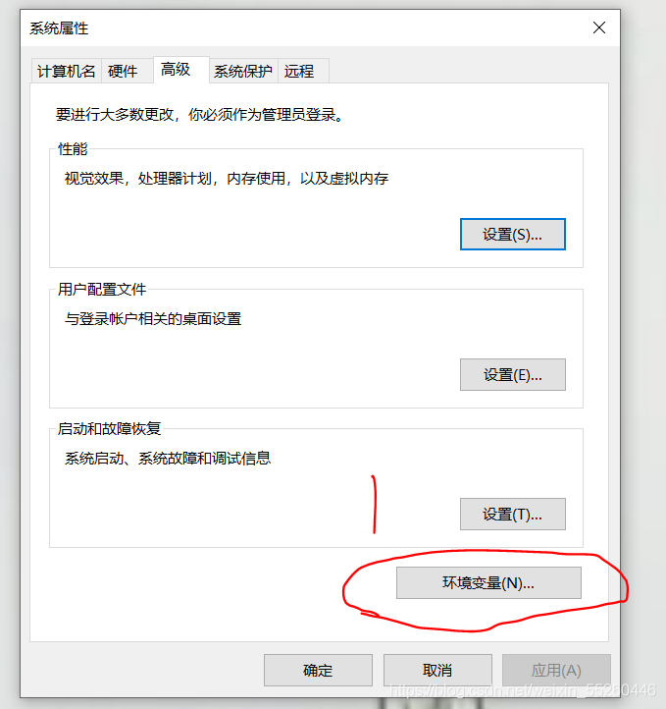
Task: Go to the 系统保护 tab
Action: (243, 71)
